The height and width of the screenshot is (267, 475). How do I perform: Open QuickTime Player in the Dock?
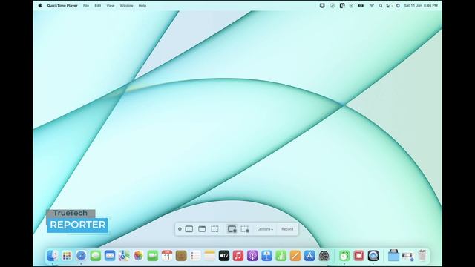click(373, 256)
